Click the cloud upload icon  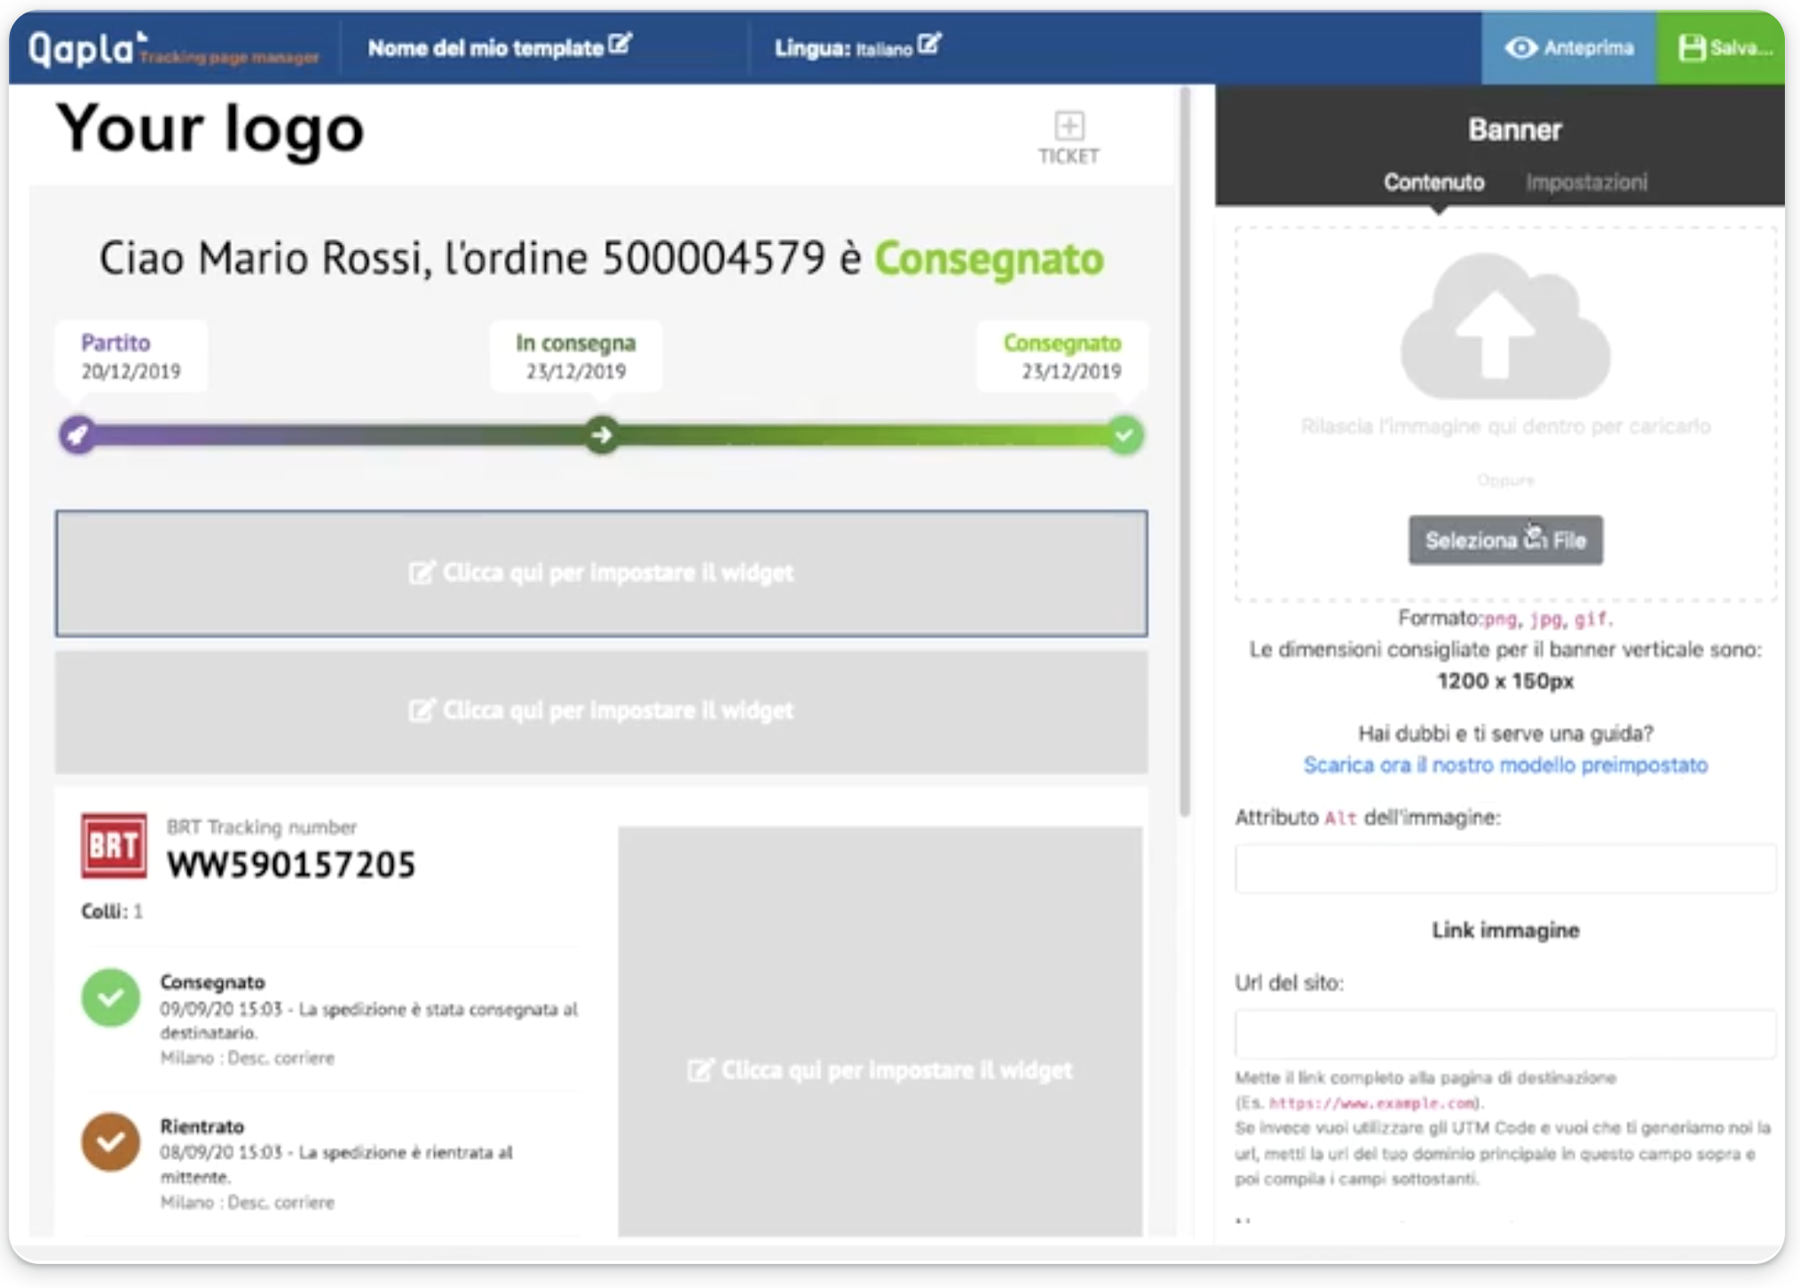(1504, 326)
